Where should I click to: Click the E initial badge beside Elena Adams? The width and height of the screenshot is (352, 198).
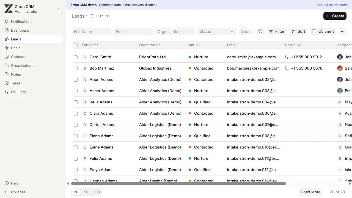point(85,136)
